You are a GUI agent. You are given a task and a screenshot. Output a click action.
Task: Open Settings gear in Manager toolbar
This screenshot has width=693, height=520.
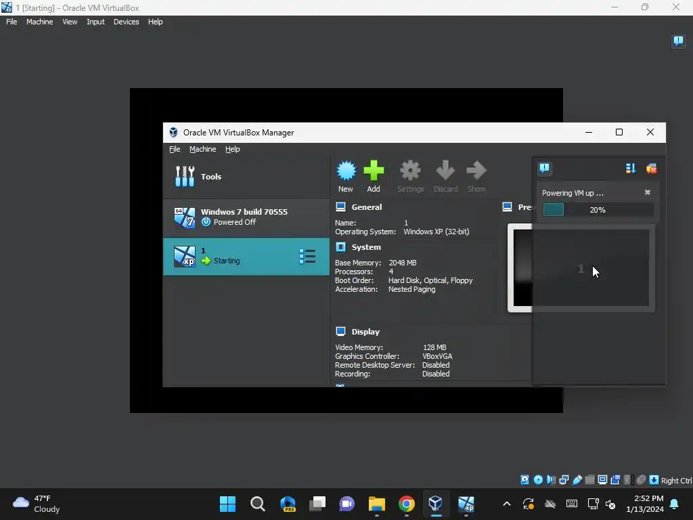(x=410, y=171)
